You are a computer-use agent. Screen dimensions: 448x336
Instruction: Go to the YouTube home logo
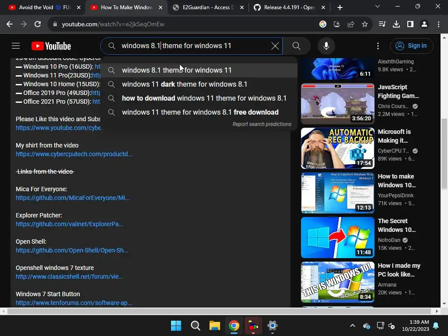click(x=51, y=46)
